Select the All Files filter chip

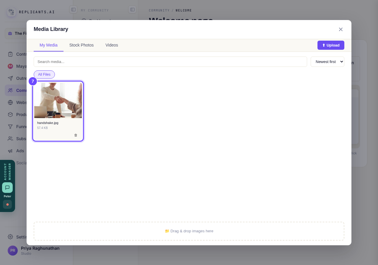click(x=44, y=74)
